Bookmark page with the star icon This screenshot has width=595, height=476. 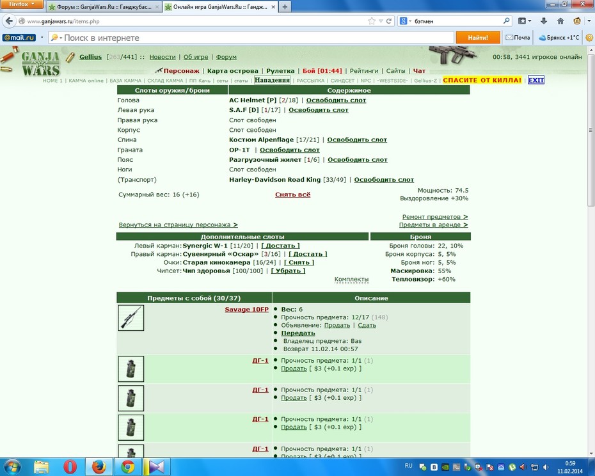(x=372, y=21)
